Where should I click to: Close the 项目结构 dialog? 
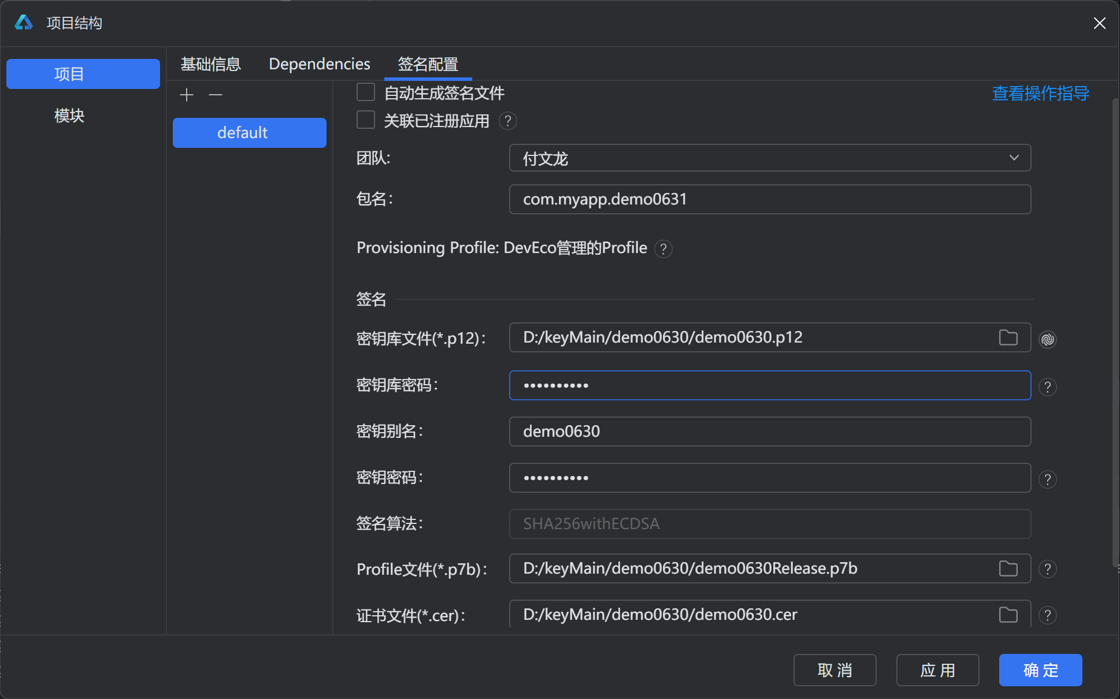coord(1099,23)
